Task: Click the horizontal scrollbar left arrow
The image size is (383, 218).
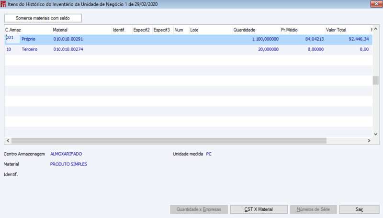Action: 8,141
